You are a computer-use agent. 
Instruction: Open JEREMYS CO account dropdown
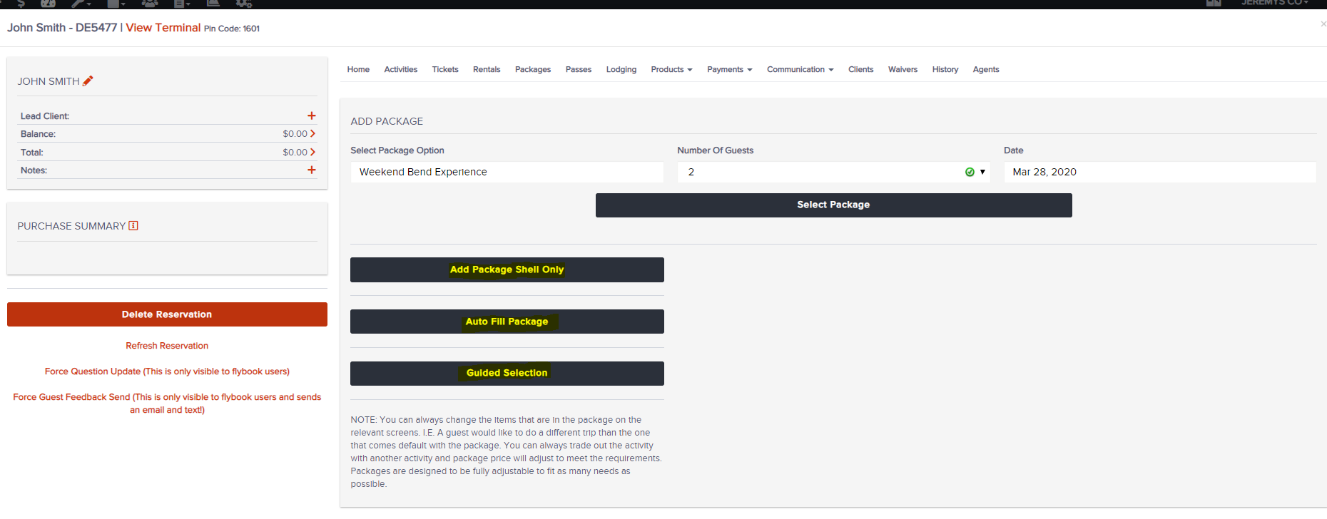[x=1275, y=3]
